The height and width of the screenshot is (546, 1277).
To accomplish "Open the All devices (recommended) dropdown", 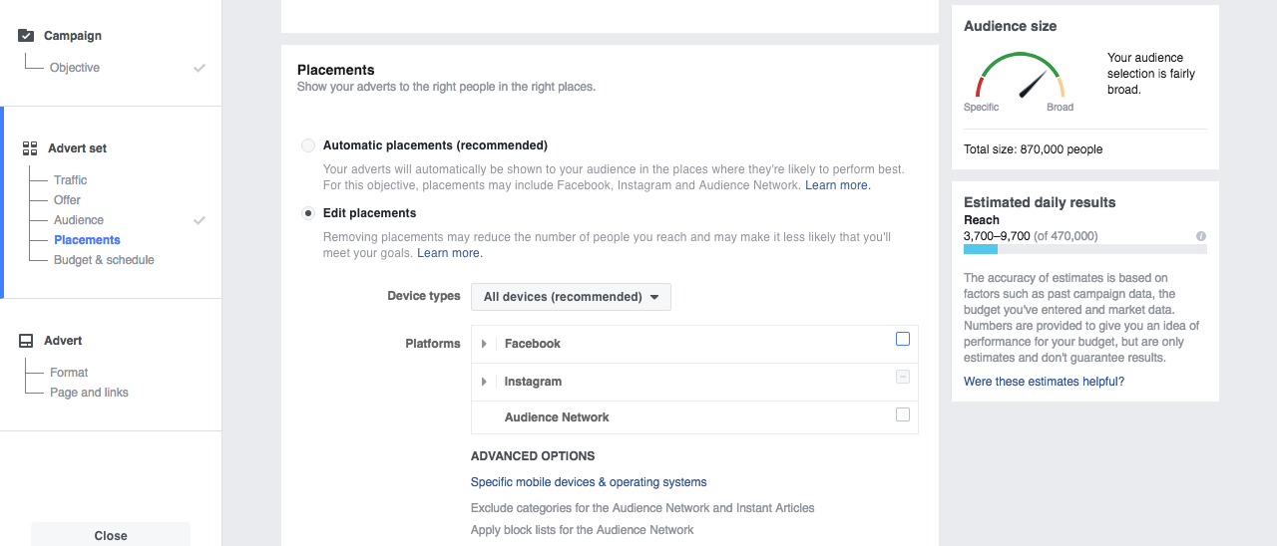I will pos(571,297).
